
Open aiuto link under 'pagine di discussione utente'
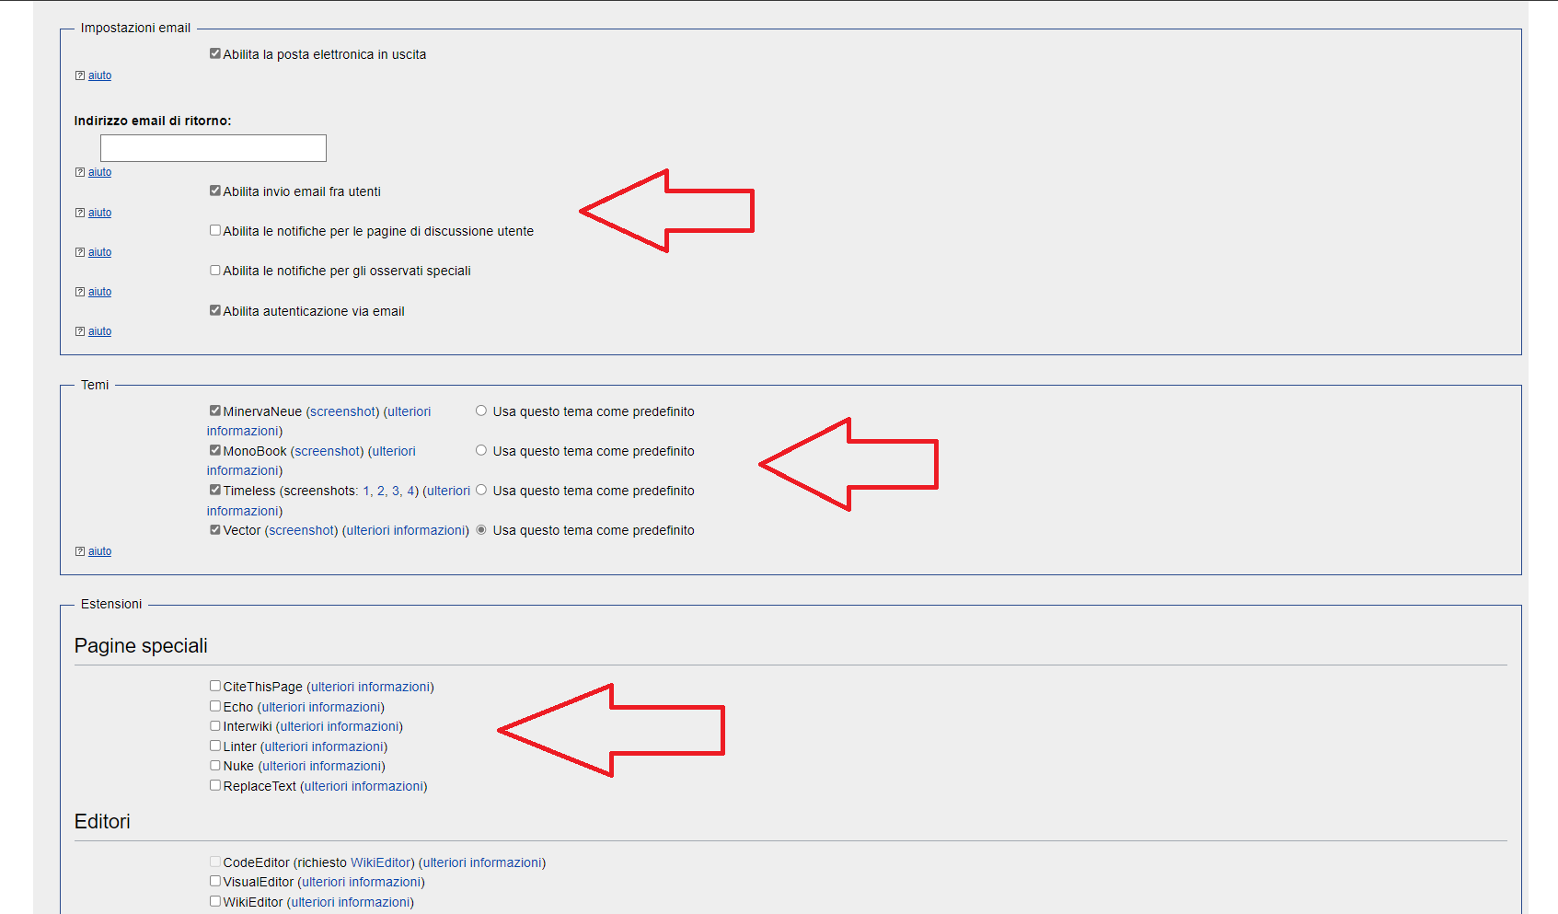pos(99,252)
